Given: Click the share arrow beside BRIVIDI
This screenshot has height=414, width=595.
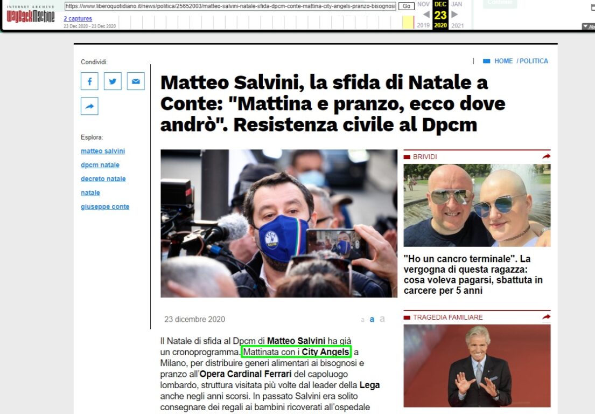Looking at the screenshot, I should (546, 156).
